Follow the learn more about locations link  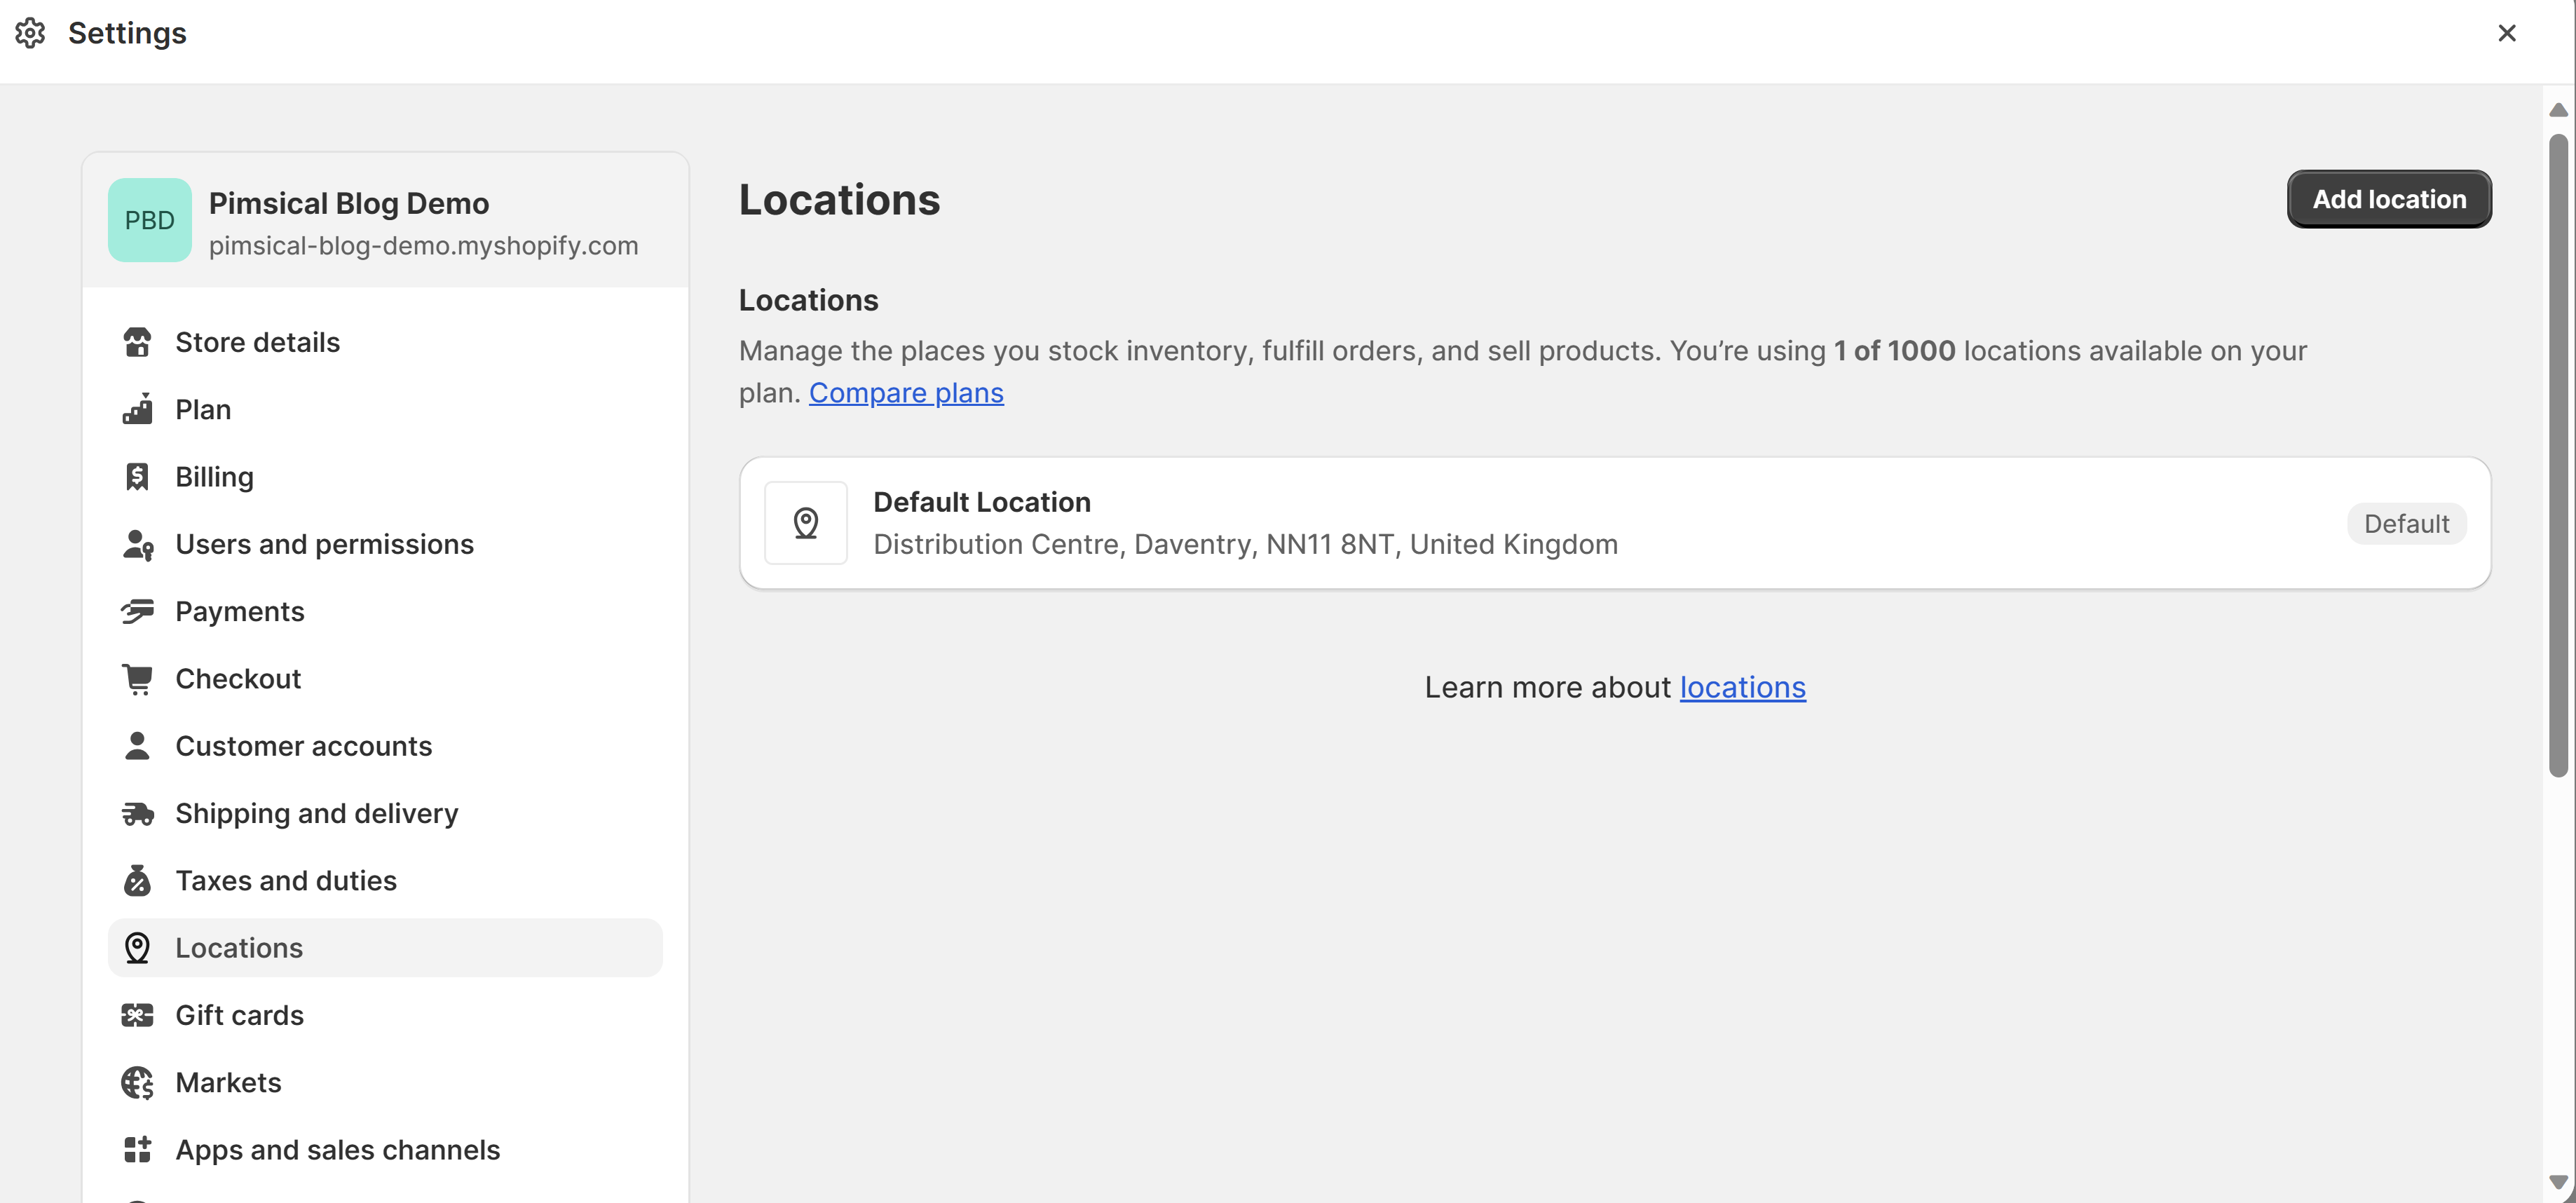pos(1742,687)
